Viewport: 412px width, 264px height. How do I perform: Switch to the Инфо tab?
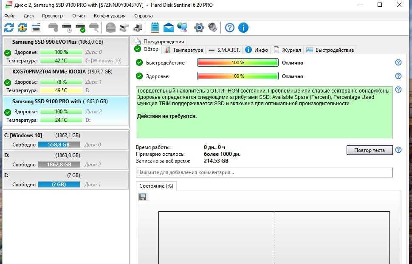coord(257,50)
